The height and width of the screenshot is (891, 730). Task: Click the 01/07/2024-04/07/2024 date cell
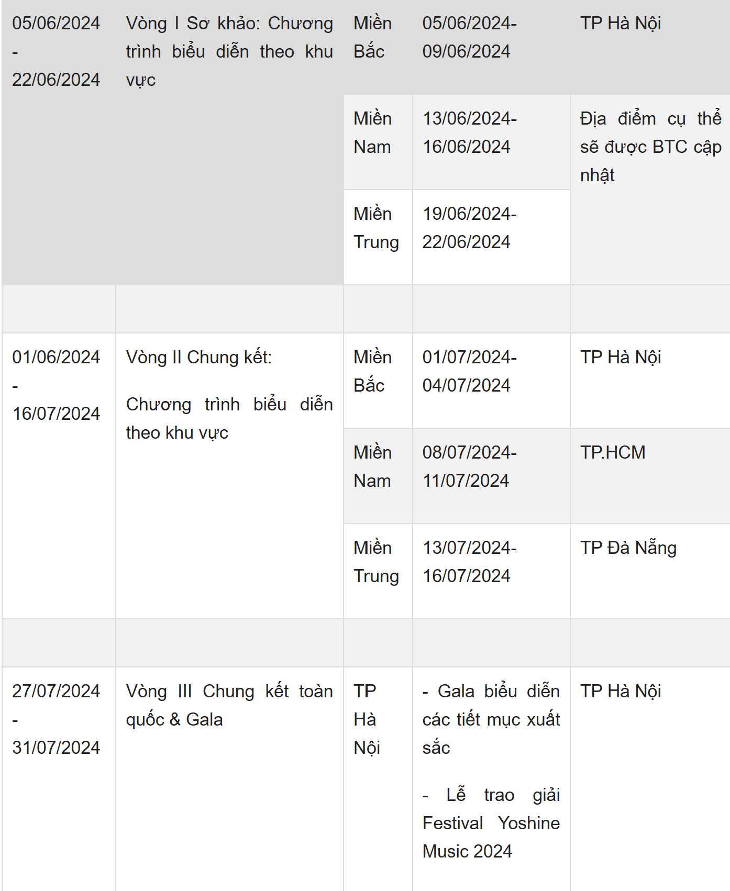pos(469,371)
